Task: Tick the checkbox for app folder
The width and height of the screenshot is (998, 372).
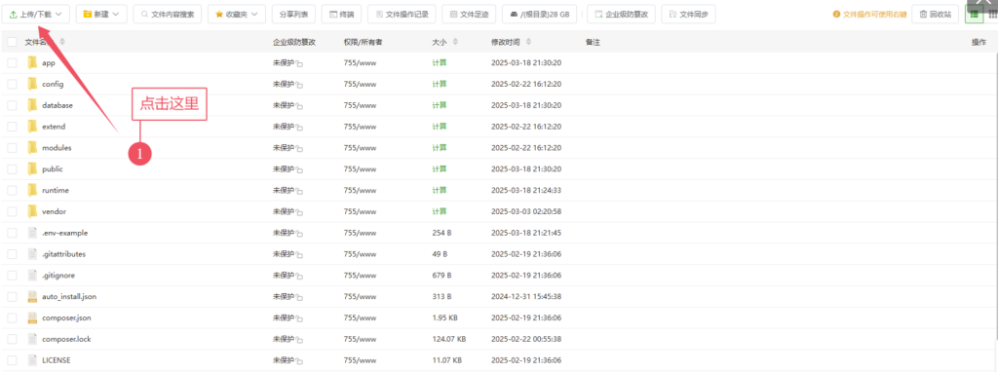Action: [12, 63]
